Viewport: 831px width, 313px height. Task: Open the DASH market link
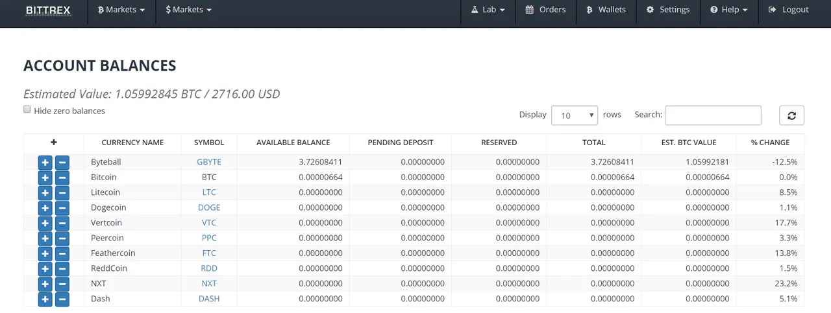click(209, 299)
